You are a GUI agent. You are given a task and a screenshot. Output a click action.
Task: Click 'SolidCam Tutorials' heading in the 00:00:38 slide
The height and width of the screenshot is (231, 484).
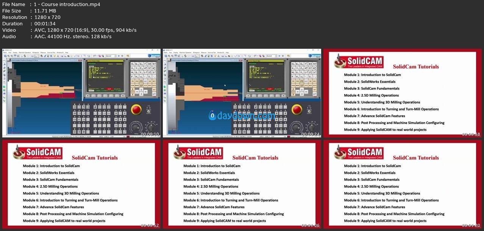pos(416,67)
